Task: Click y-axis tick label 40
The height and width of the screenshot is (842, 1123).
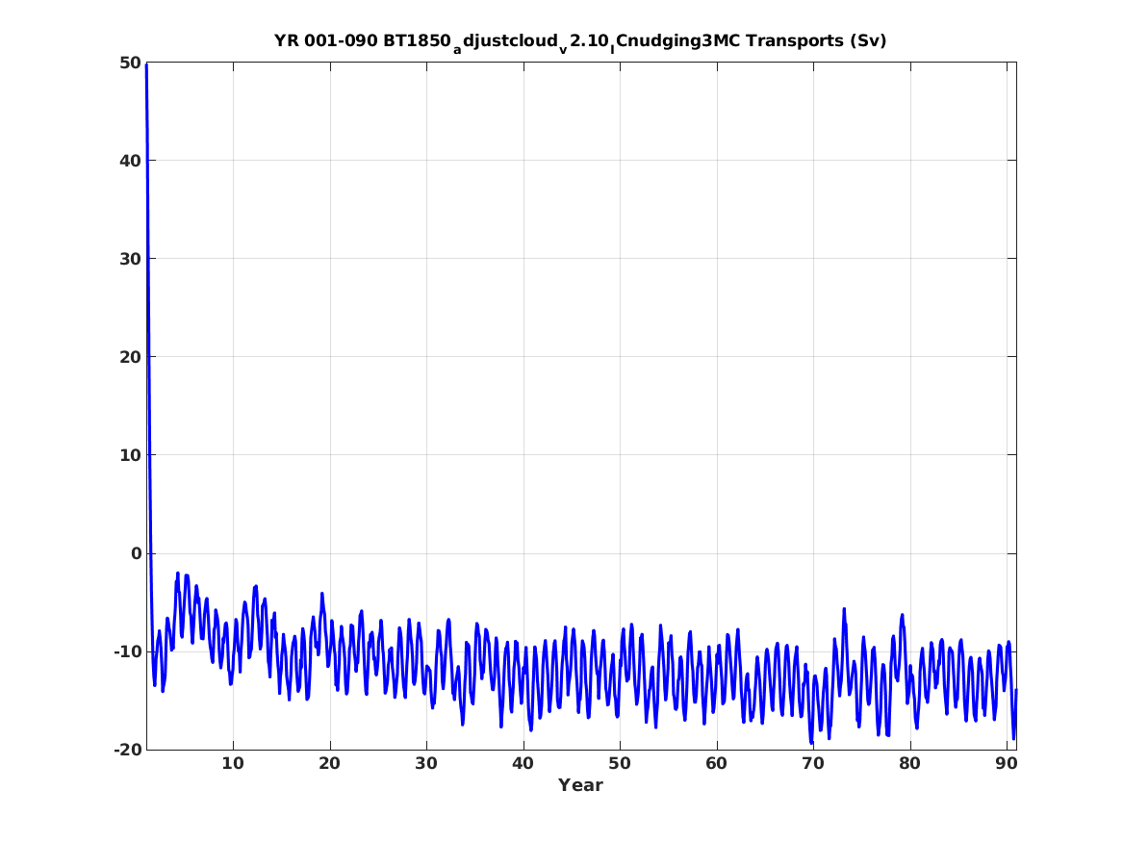Action: [130, 161]
